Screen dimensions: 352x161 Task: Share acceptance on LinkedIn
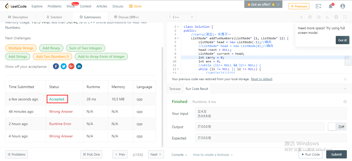tap(79, 66)
